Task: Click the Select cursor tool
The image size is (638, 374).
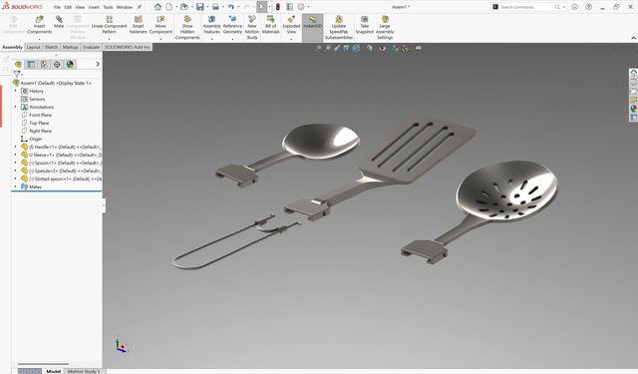Action: [x=261, y=7]
